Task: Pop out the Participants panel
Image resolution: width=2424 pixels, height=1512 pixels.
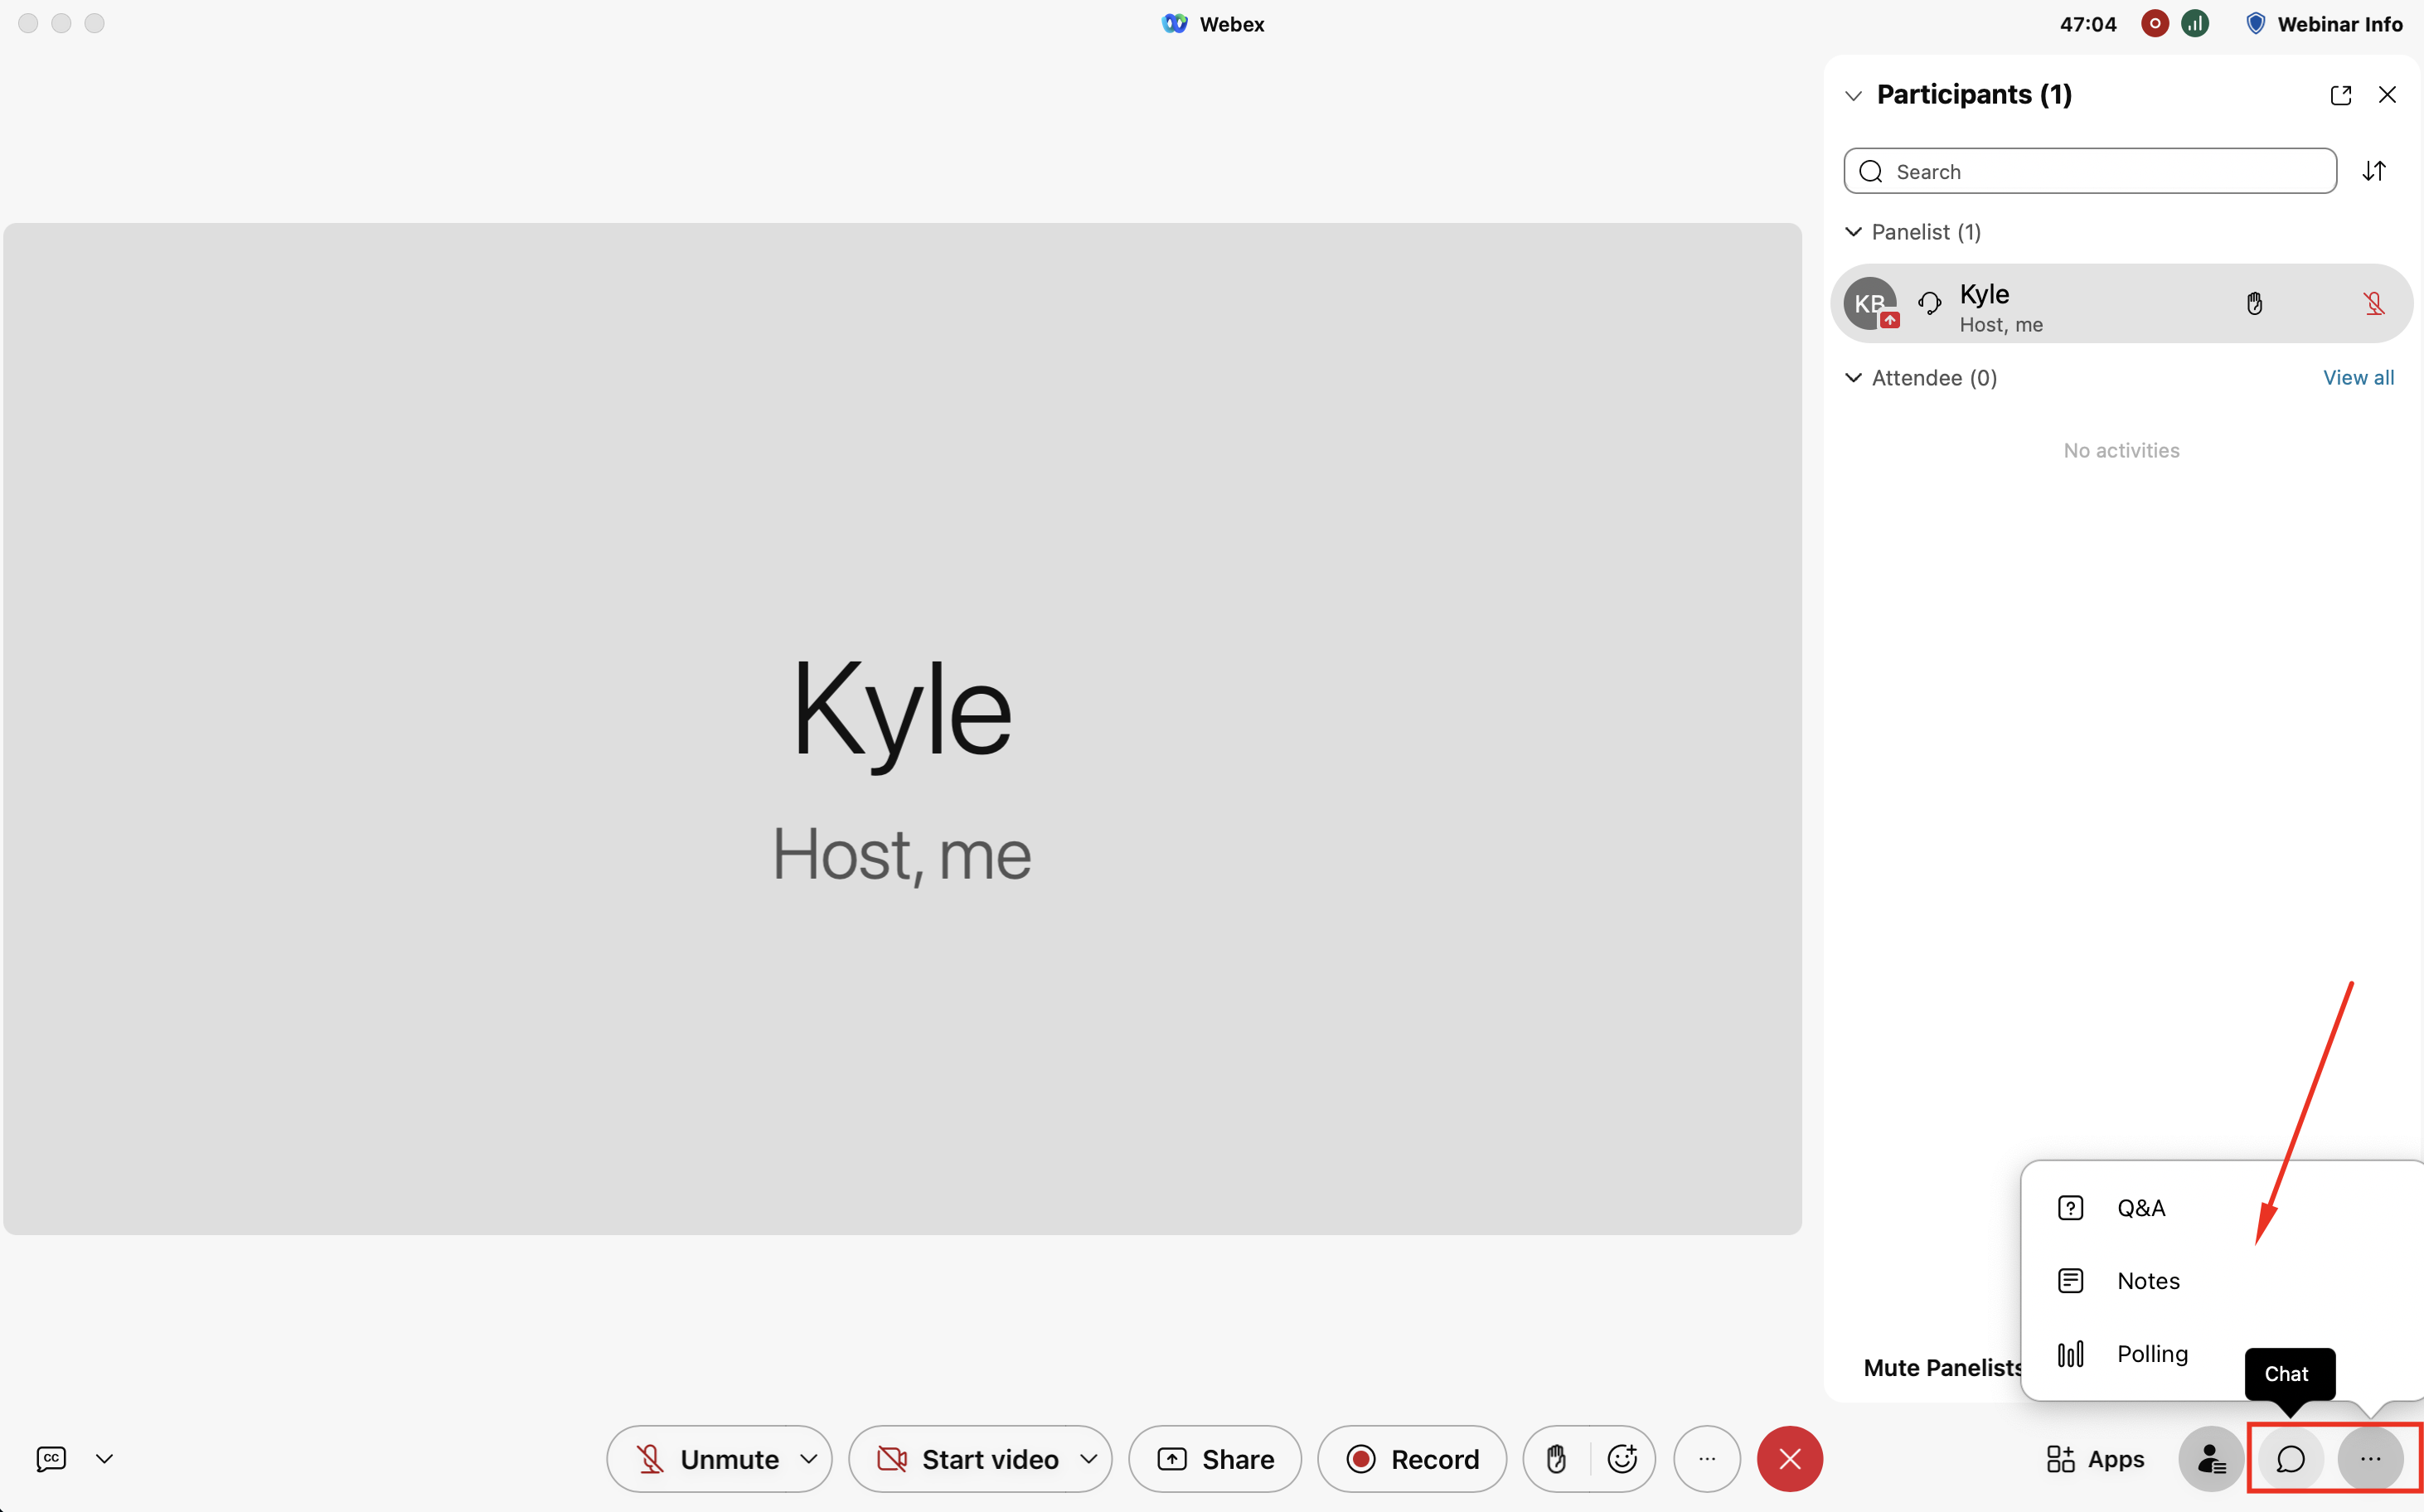Action: [2340, 95]
